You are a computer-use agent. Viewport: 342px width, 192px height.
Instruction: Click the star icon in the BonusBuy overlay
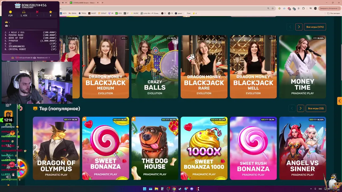[50, 12]
